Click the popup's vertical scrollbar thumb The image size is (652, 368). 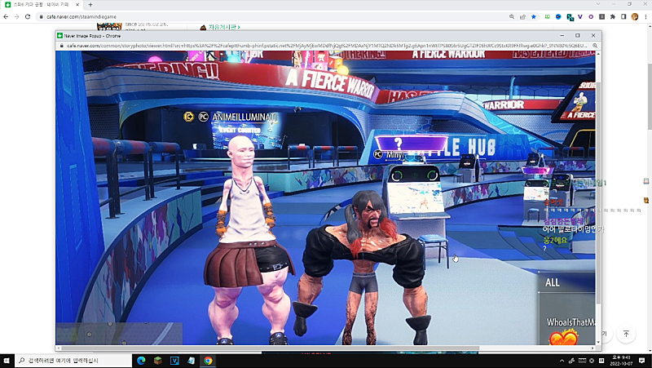pos(598,192)
